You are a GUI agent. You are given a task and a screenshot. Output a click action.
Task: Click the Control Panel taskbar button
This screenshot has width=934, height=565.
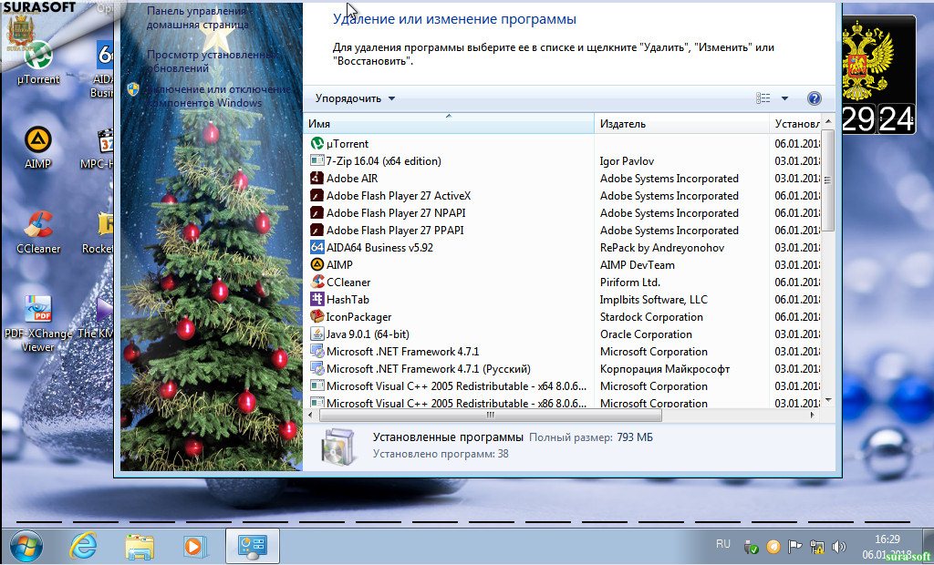coord(252,545)
